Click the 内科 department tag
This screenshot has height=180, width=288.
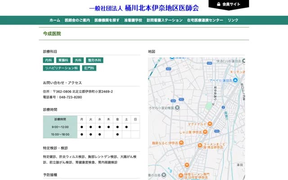pyautogui.click(x=49, y=60)
